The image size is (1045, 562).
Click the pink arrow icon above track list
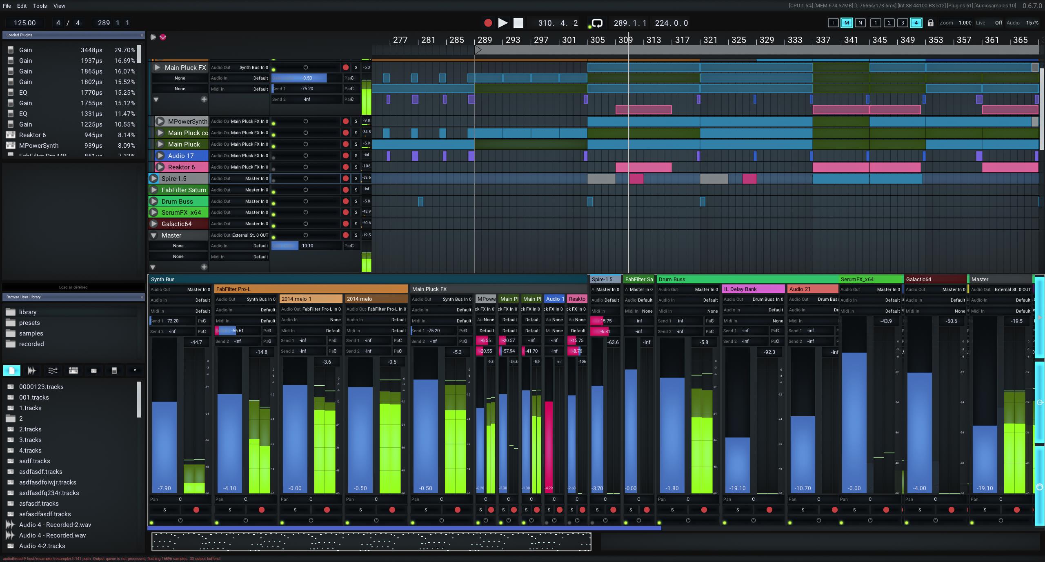point(163,37)
